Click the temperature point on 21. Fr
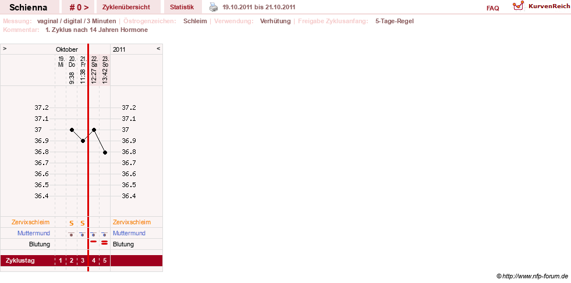This screenshot has height=283, width=571. [x=83, y=141]
